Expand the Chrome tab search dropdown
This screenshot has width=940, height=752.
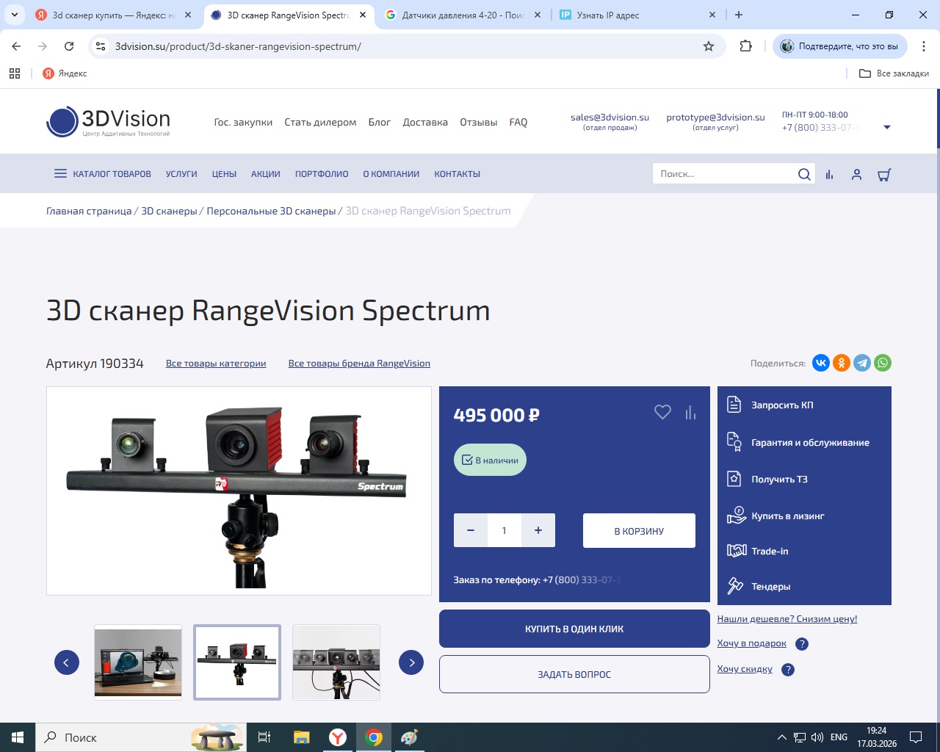click(15, 15)
